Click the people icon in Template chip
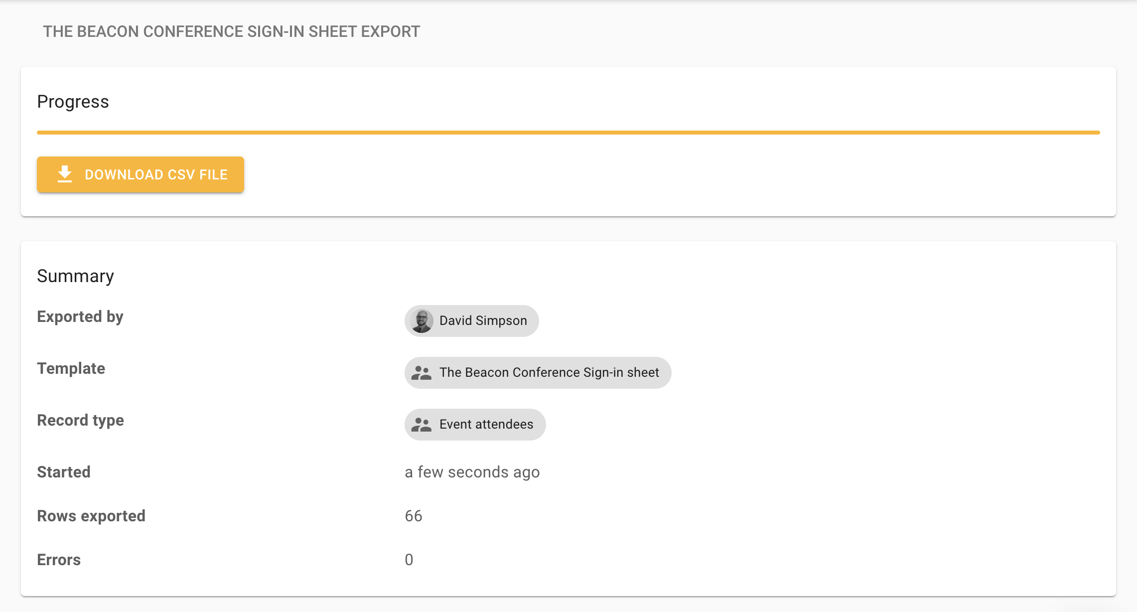Image resolution: width=1137 pixels, height=612 pixels. tap(422, 373)
